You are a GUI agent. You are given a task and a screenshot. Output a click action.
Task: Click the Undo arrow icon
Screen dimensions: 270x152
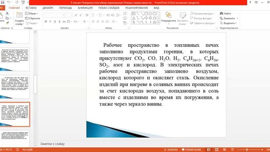(x=8, y=3)
